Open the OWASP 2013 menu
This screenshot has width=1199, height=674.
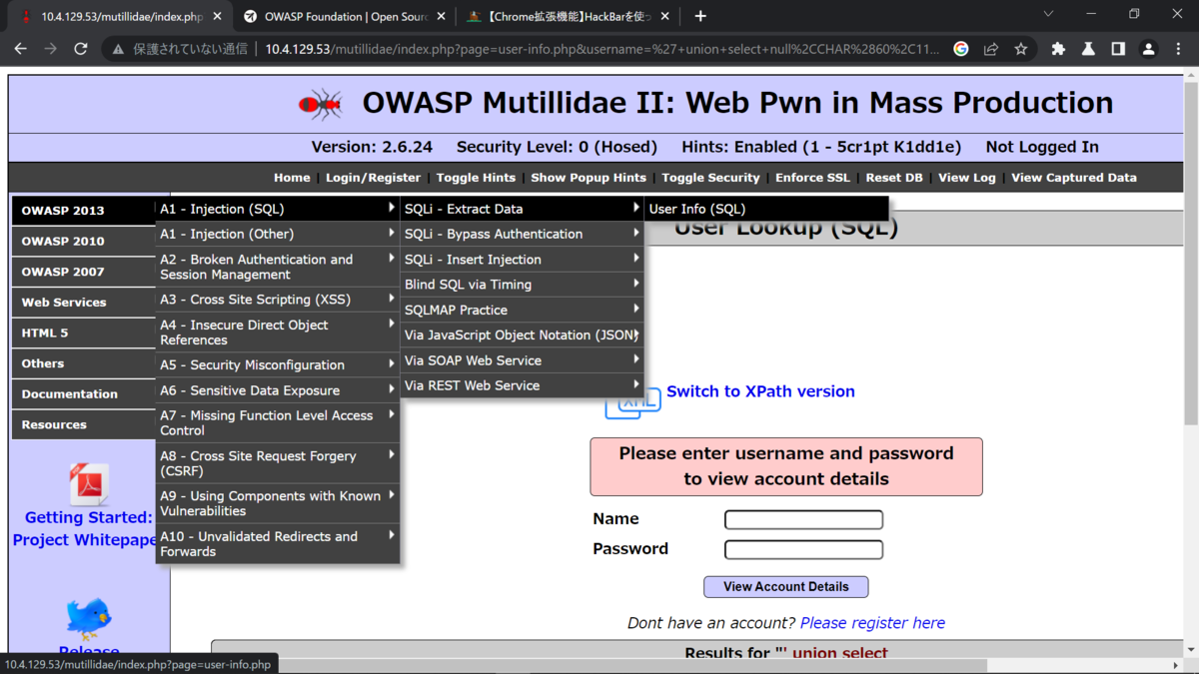pyautogui.click(x=84, y=211)
